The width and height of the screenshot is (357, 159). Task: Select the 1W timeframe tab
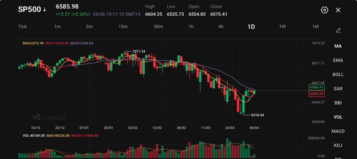click(x=282, y=27)
